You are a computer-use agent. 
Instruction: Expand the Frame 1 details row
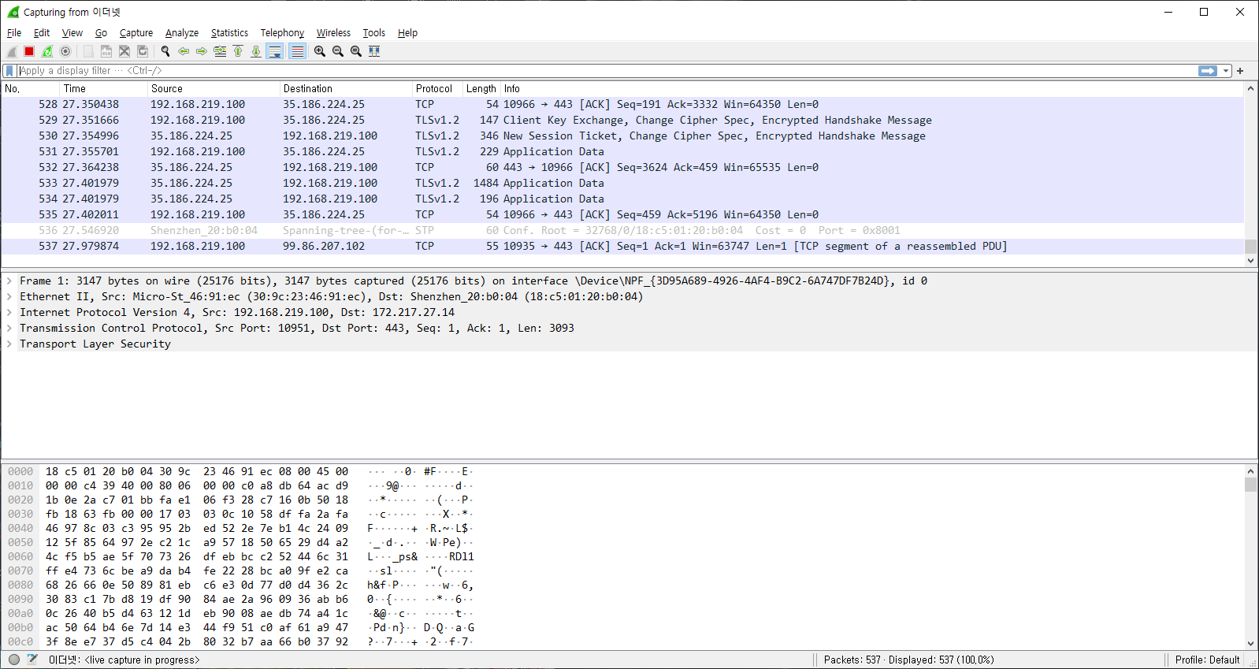[x=9, y=281]
